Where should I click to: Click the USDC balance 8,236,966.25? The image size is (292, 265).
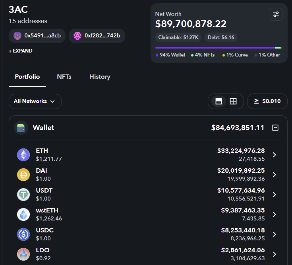coord(248,238)
